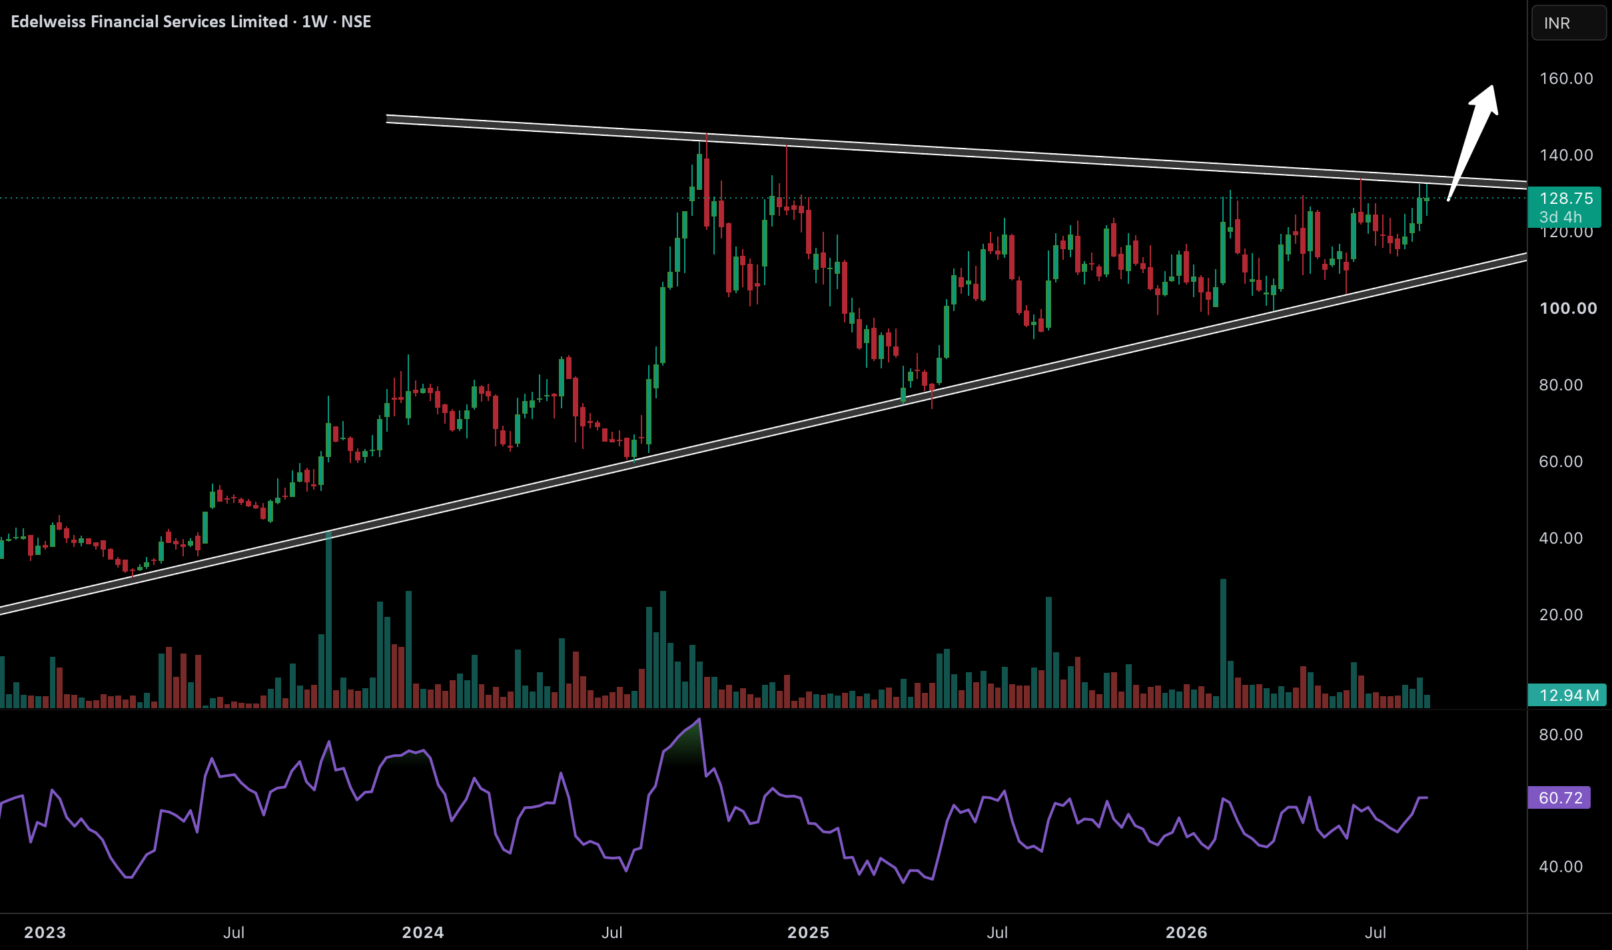
Task: Click the 2025 time axis label
Action: tap(809, 932)
